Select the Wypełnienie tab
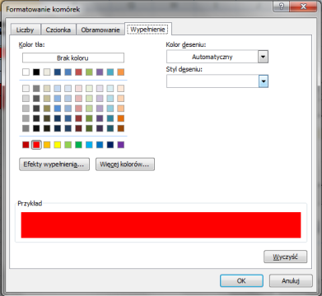 (x=147, y=30)
